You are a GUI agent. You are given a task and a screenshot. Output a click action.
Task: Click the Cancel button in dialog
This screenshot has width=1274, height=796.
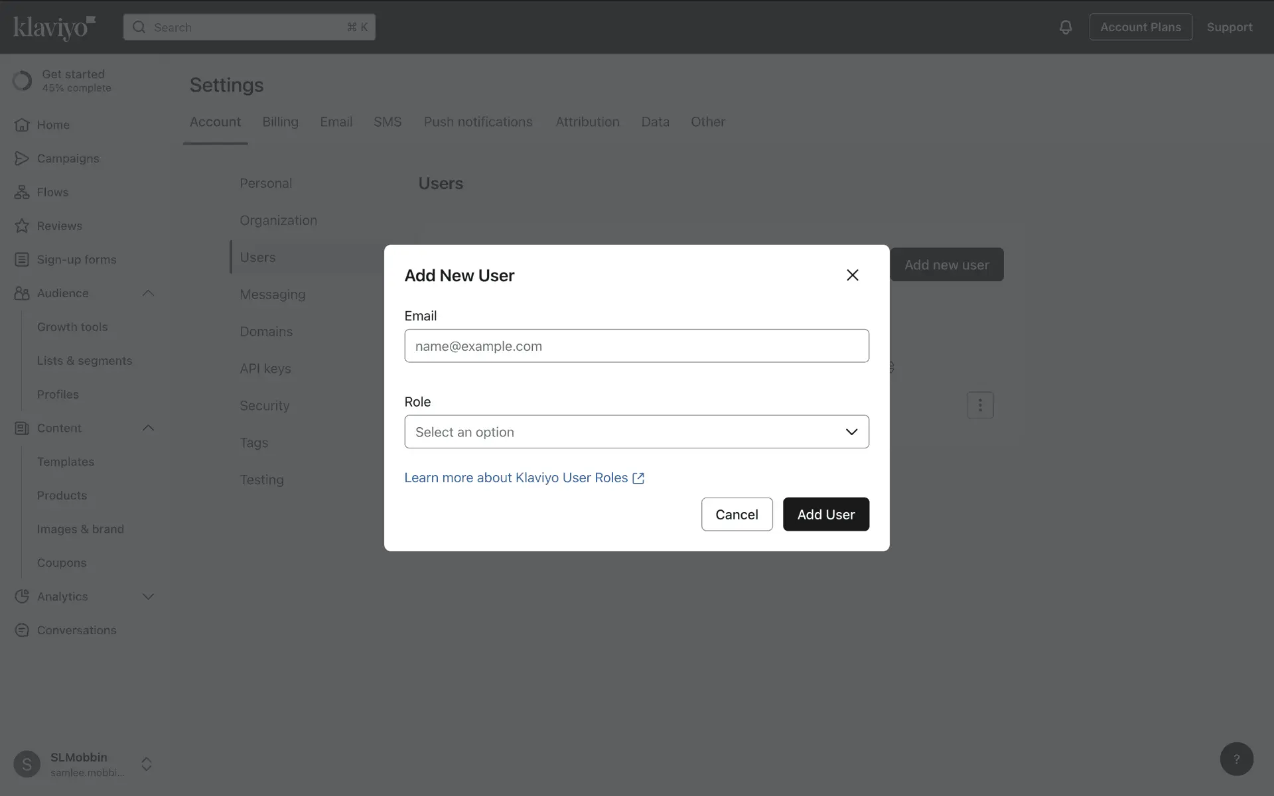click(x=737, y=514)
